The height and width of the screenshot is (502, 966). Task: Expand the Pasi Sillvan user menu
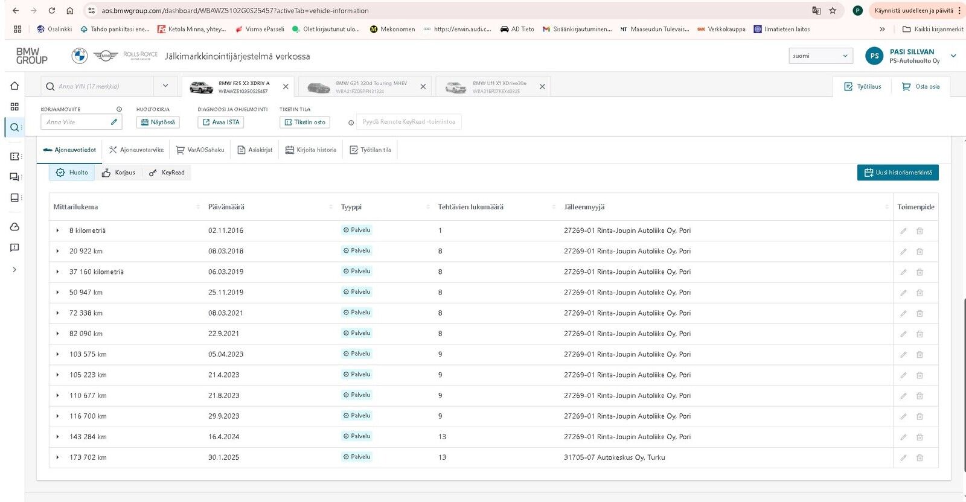point(953,56)
